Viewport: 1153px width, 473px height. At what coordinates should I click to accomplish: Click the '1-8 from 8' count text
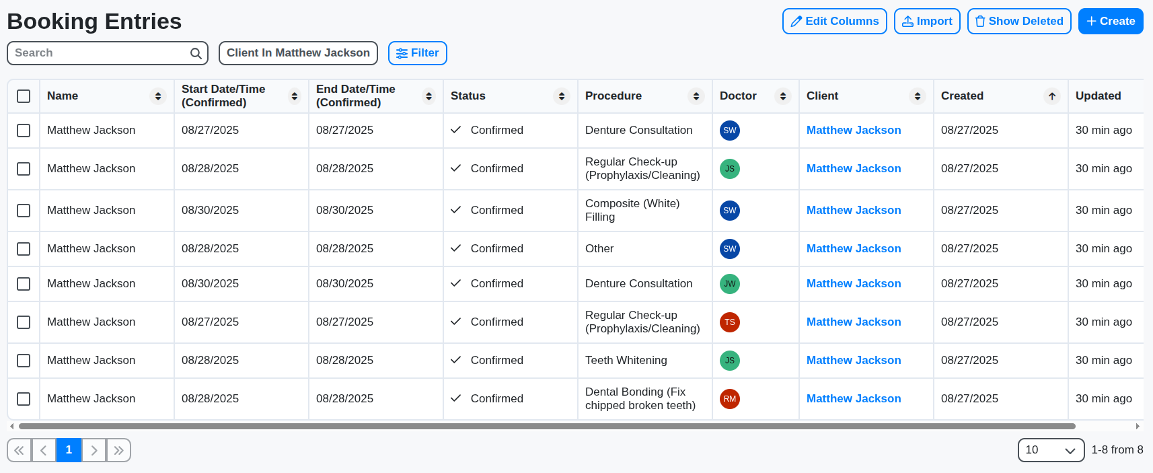pyautogui.click(x=1117, y=450)
